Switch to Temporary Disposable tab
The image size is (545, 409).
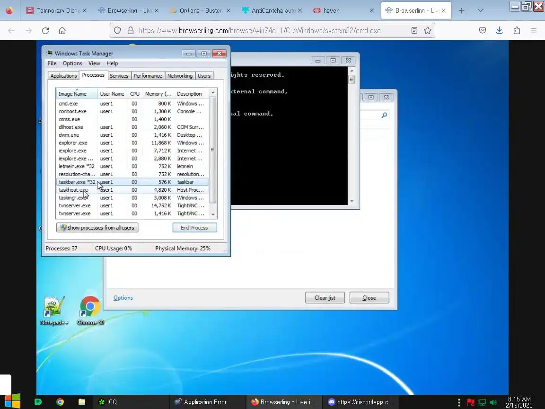(x=56, y=11)
